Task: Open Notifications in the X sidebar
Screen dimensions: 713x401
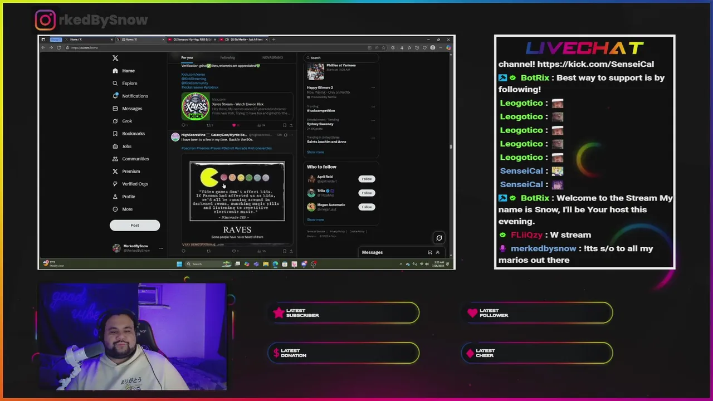Action: coord(130,96)
